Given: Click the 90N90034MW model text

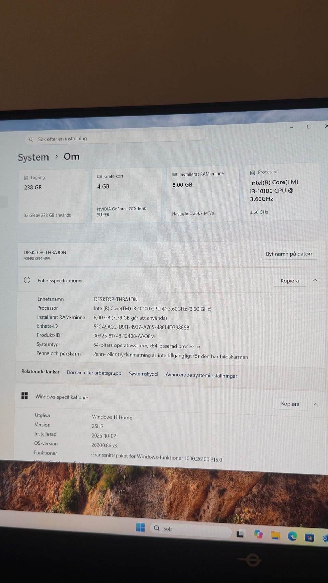Looking at the screenshot, I should click(37, 259).
